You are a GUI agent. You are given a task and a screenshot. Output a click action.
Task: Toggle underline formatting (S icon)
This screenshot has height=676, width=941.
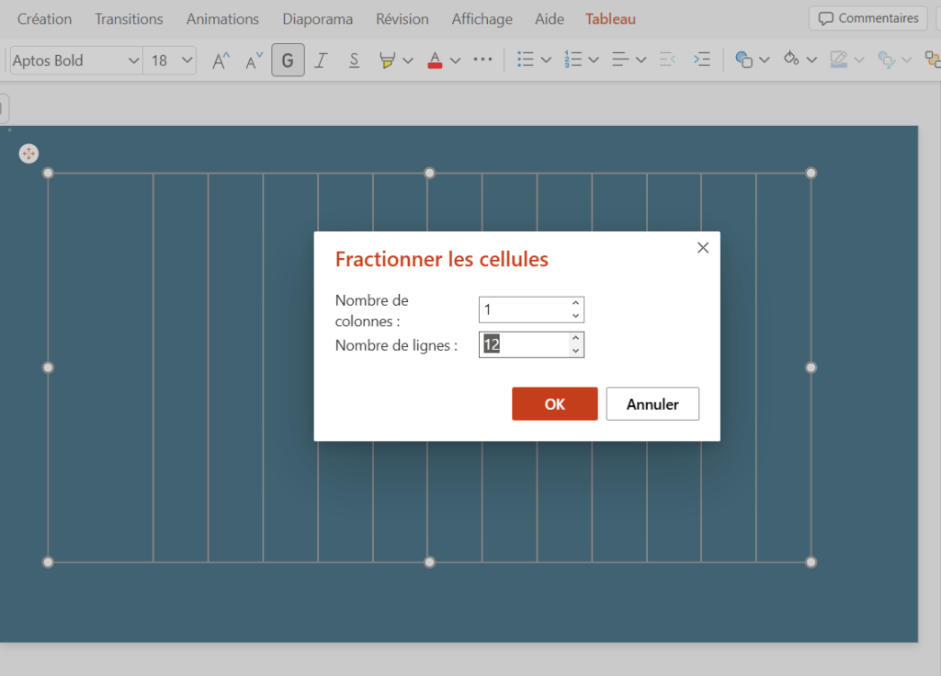(x=354, y=60)
